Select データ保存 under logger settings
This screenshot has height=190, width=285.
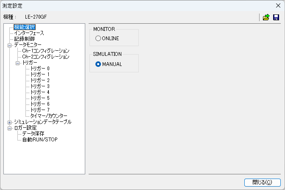(x=34, y=134)
